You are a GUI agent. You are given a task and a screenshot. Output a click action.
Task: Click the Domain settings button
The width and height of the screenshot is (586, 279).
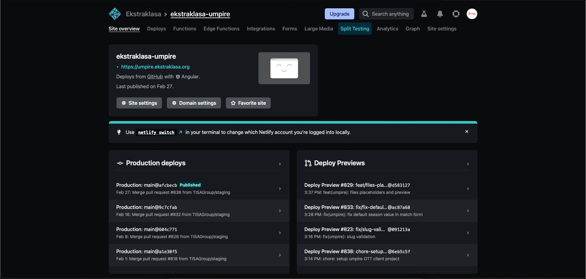194,103
